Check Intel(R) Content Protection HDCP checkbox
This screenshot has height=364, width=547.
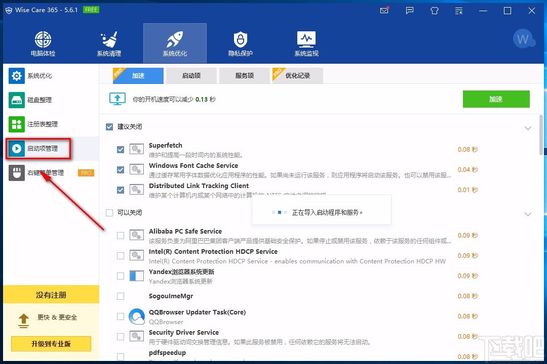coord(121,256)
